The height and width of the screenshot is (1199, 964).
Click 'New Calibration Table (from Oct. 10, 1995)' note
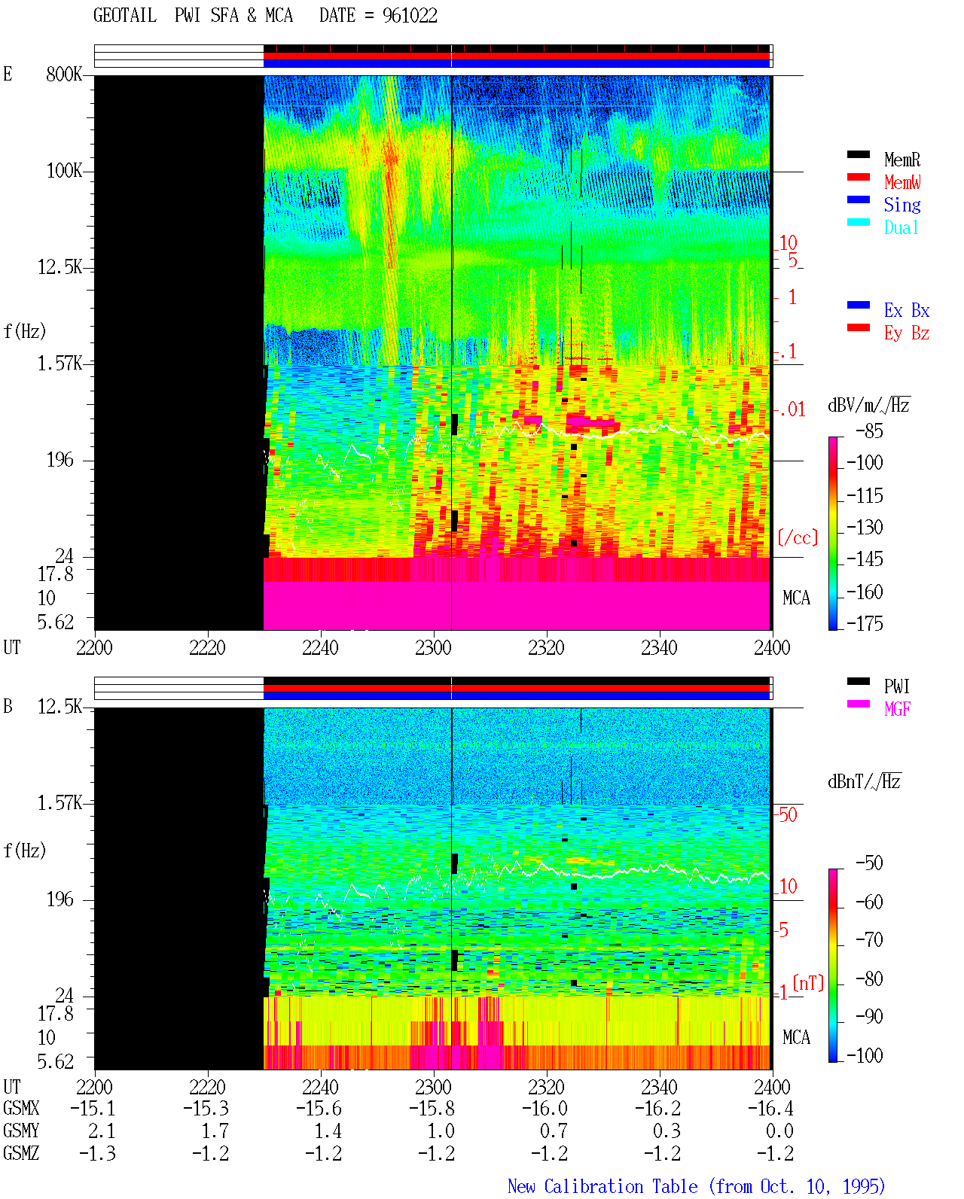point(696,1186)
